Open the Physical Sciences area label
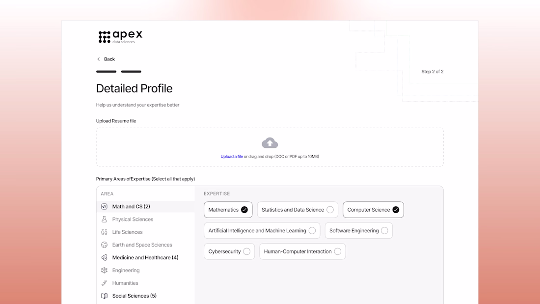540x304 pixels. click(x=133, y=220)
